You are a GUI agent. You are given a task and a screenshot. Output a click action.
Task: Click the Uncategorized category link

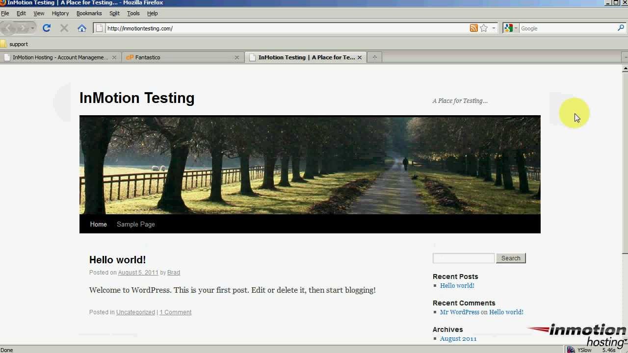click(x=135, y=312)
